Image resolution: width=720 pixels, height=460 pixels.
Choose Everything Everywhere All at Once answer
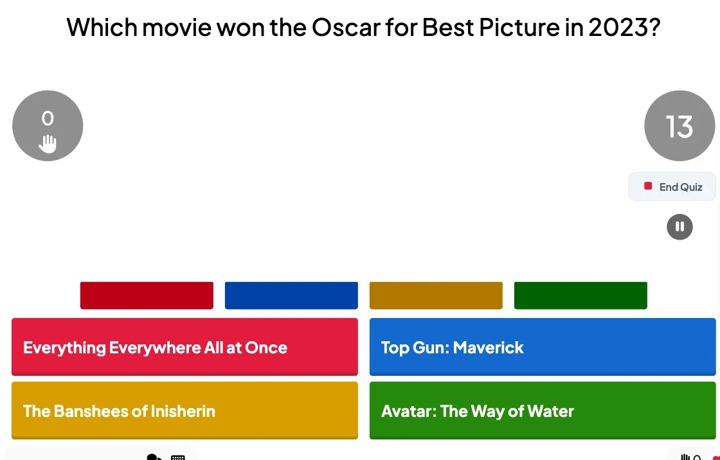(184, 347)
